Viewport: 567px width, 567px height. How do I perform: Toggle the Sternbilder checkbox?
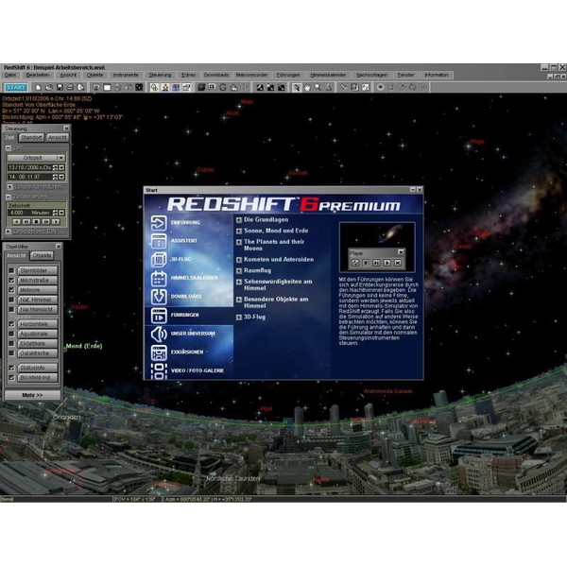[x=11, y=270]
